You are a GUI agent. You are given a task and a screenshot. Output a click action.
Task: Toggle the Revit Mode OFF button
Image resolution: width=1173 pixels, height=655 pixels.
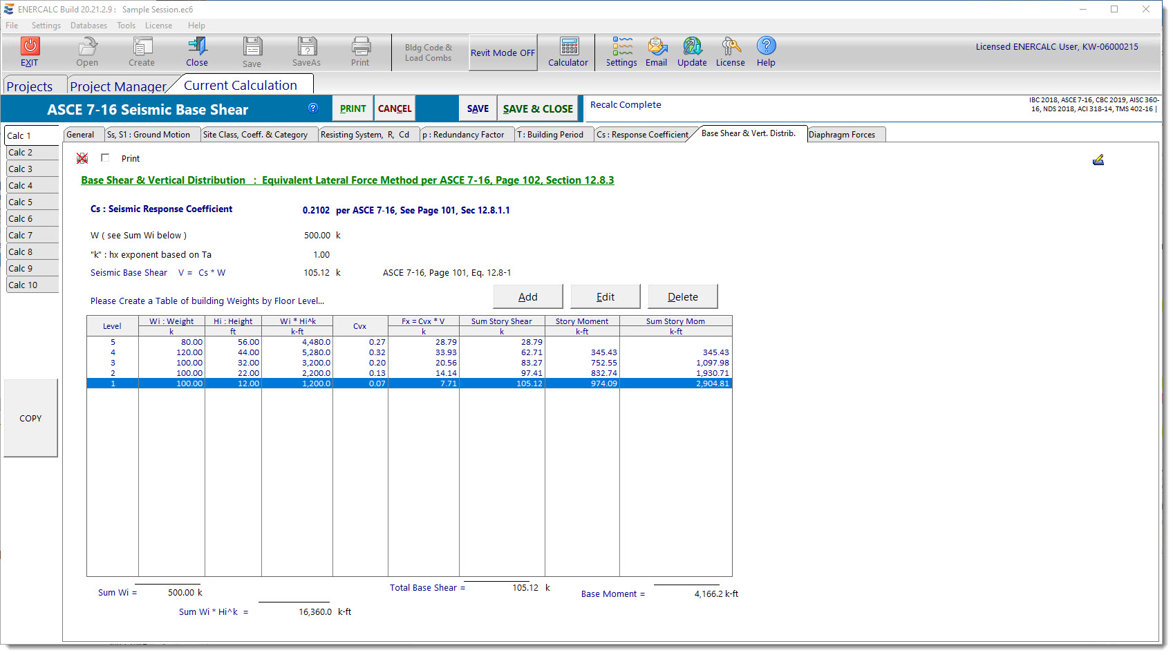point(503,53)
